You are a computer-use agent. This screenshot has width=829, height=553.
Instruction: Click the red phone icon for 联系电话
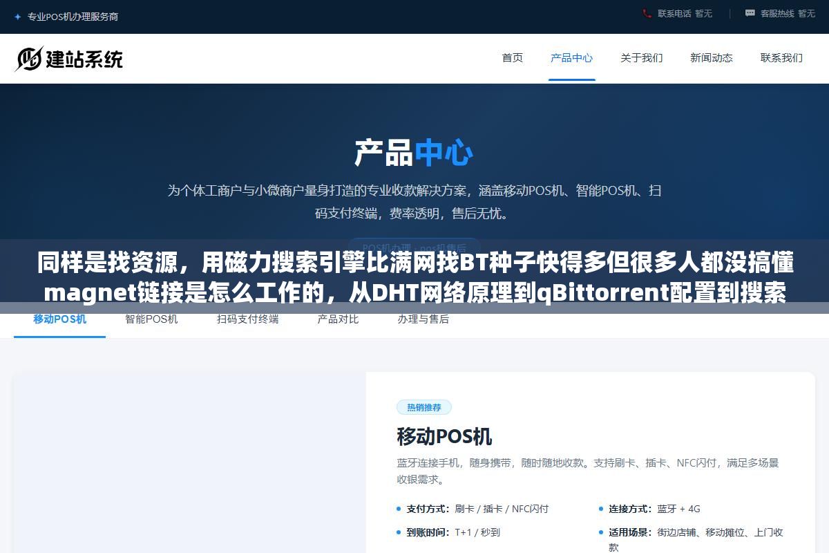pyautogui.click(x=647, y=13)
